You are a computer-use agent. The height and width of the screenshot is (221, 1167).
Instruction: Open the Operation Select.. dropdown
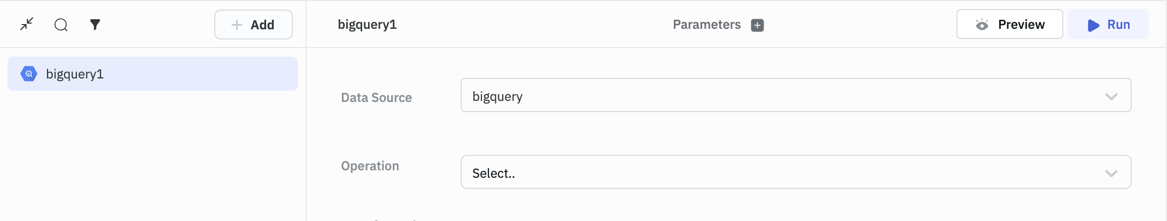click(x=780, y=172)
